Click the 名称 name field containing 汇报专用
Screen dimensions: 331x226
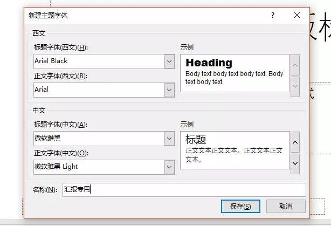184,190
